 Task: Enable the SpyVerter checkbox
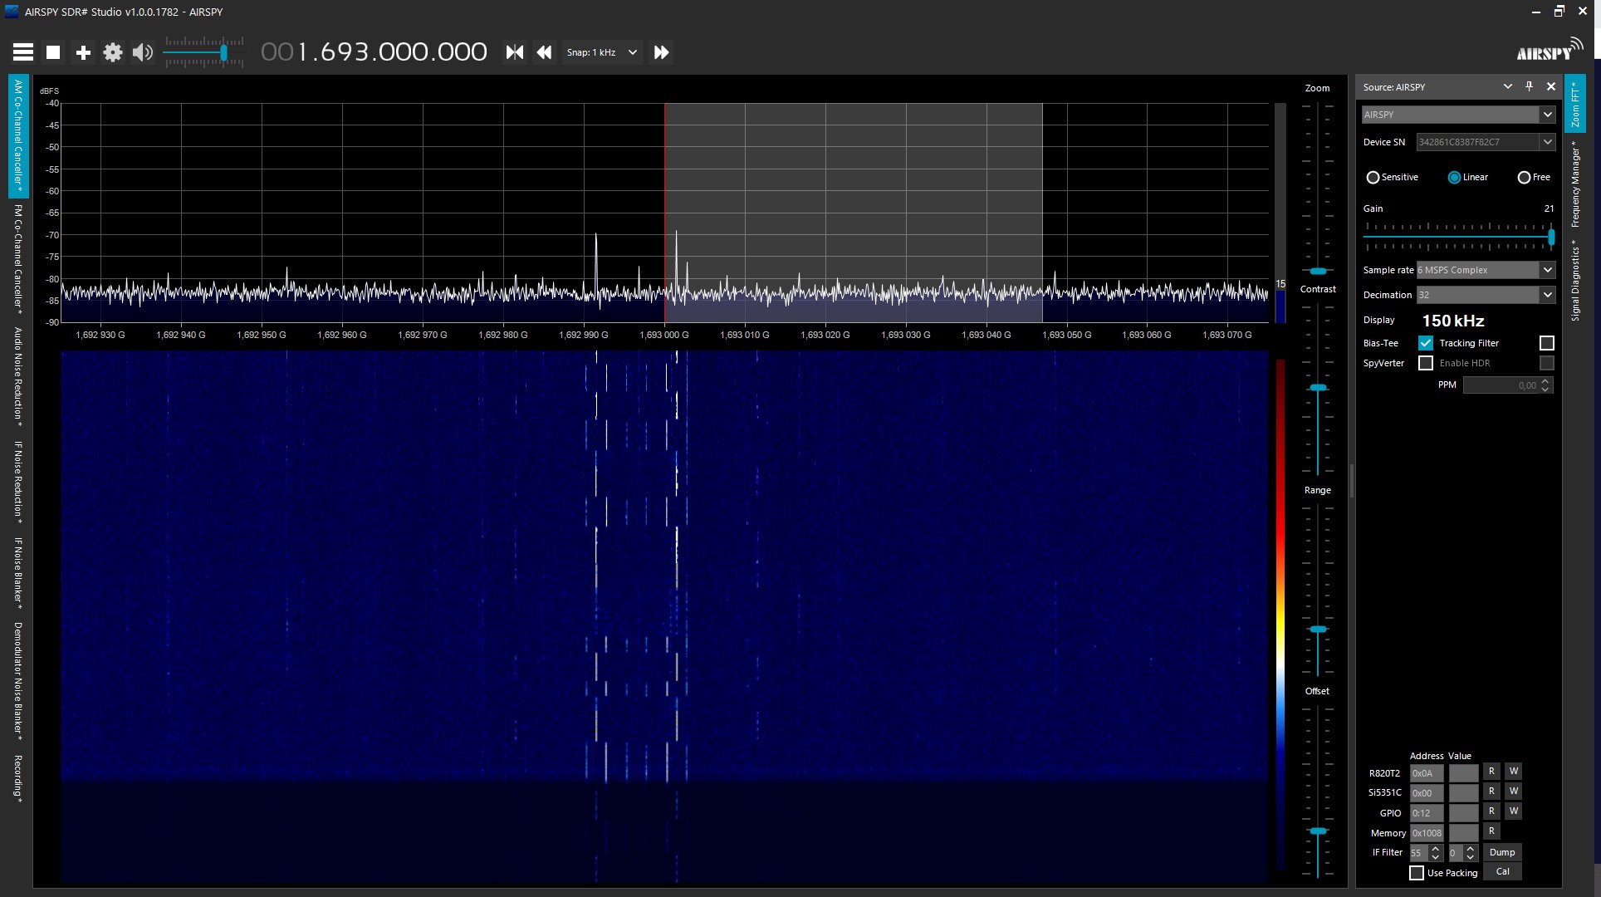click(x=1426, y=363)
